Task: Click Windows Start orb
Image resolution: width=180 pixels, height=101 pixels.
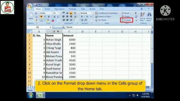Action: pos(31,95)
